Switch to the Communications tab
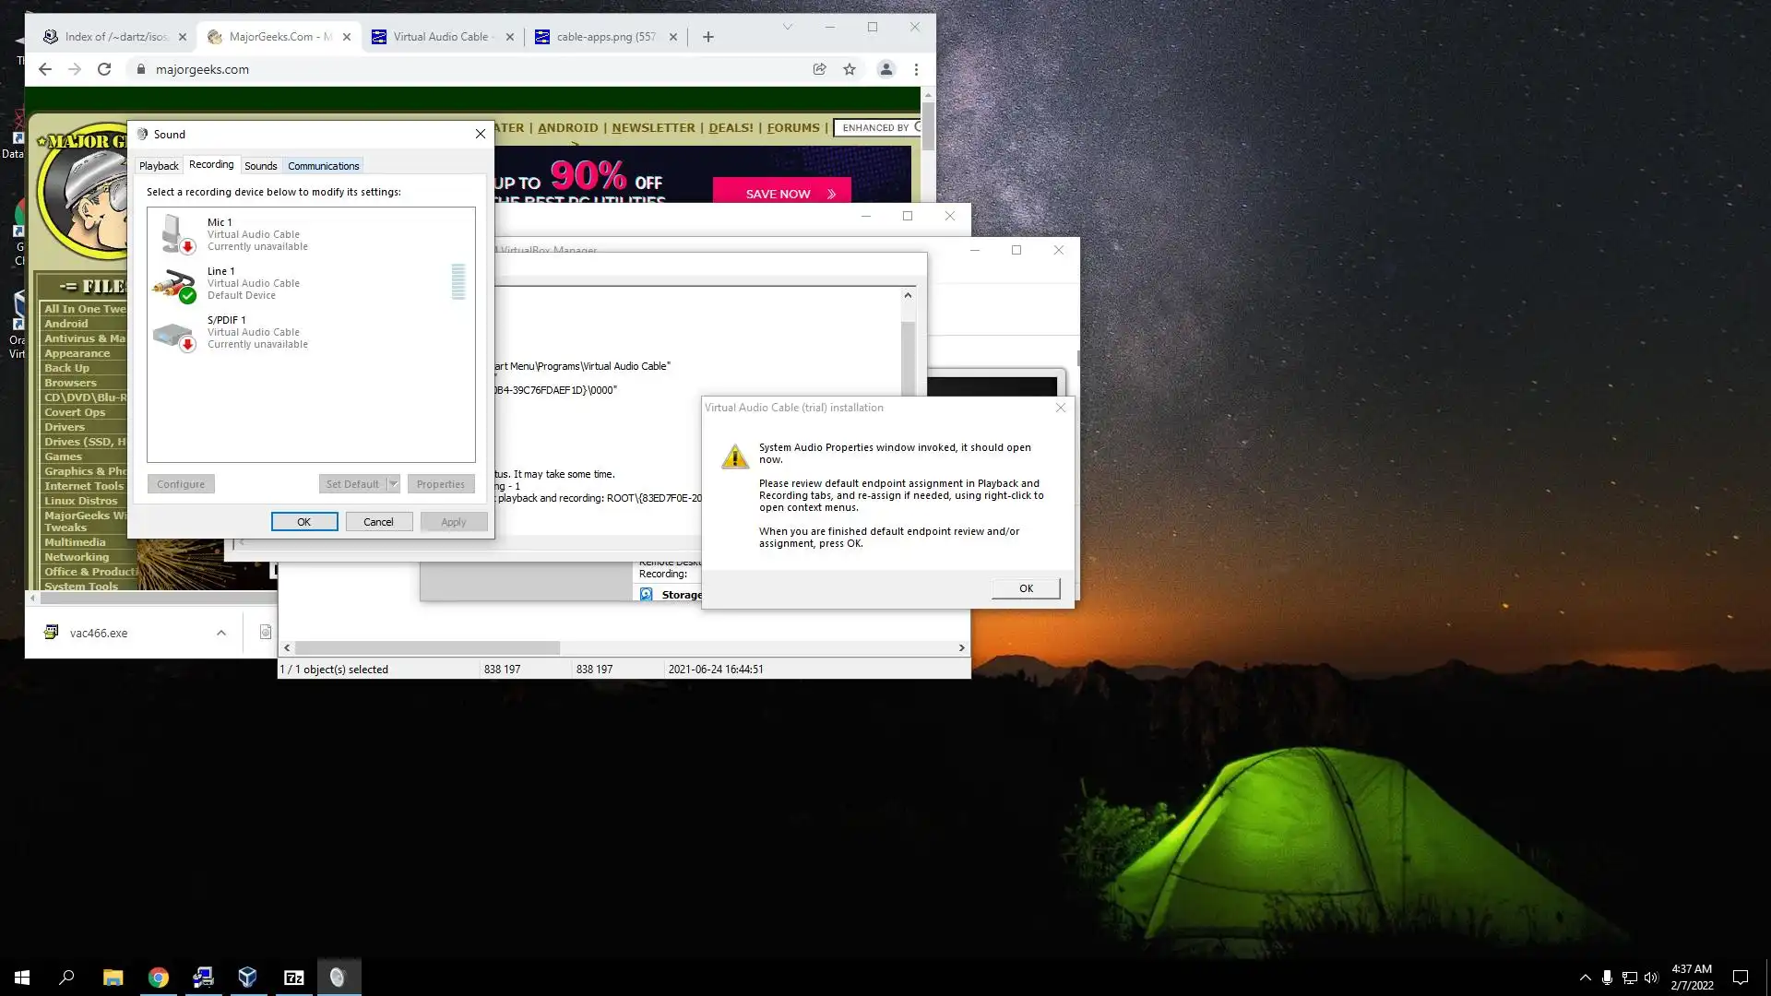This screenshot has width=1771, height=996. pyautogui.click(x=323, y=166)
